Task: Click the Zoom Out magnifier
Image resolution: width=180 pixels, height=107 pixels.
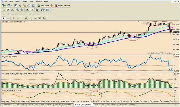Action: pos(22,10)
